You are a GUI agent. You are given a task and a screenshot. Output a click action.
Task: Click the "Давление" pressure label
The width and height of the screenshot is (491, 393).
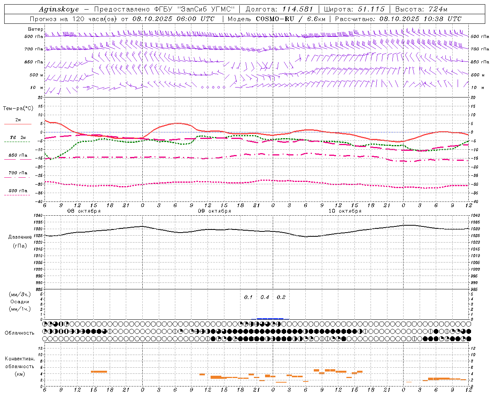(20, 237)
